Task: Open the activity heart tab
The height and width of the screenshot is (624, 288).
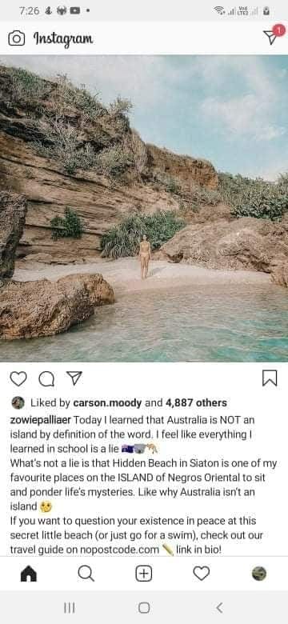Action: pos(202,574)
